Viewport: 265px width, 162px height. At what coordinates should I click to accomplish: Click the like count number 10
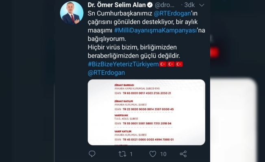163,154
